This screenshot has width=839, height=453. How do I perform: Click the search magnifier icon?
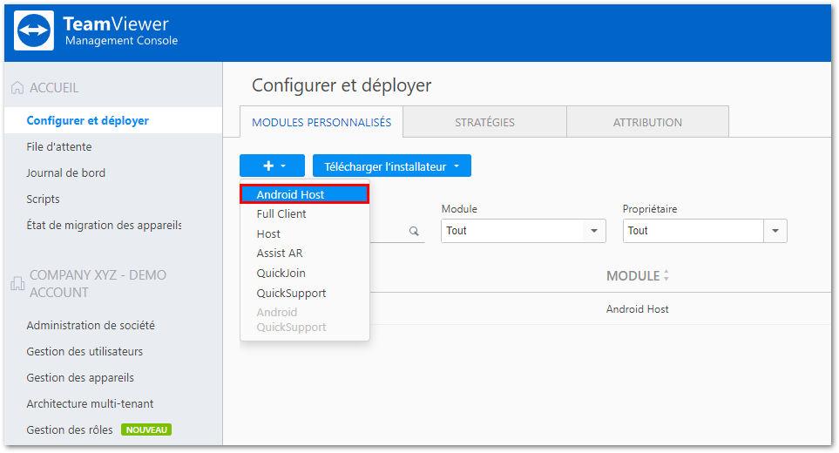point(414,231)
